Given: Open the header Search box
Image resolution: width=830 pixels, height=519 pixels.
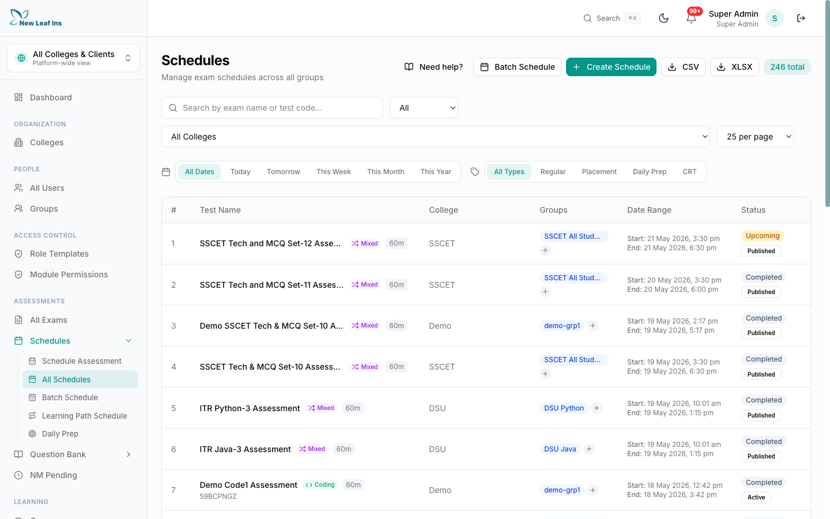Looking at the screenshot, I should click(x=612, y=18).
